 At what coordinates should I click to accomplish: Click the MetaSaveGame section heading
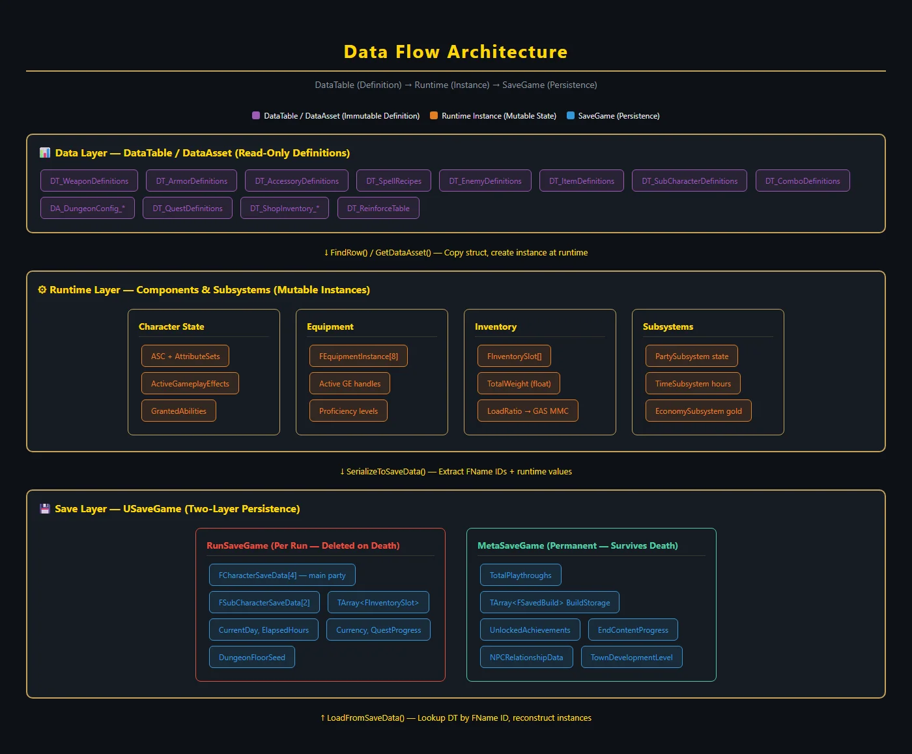[577, 546]
